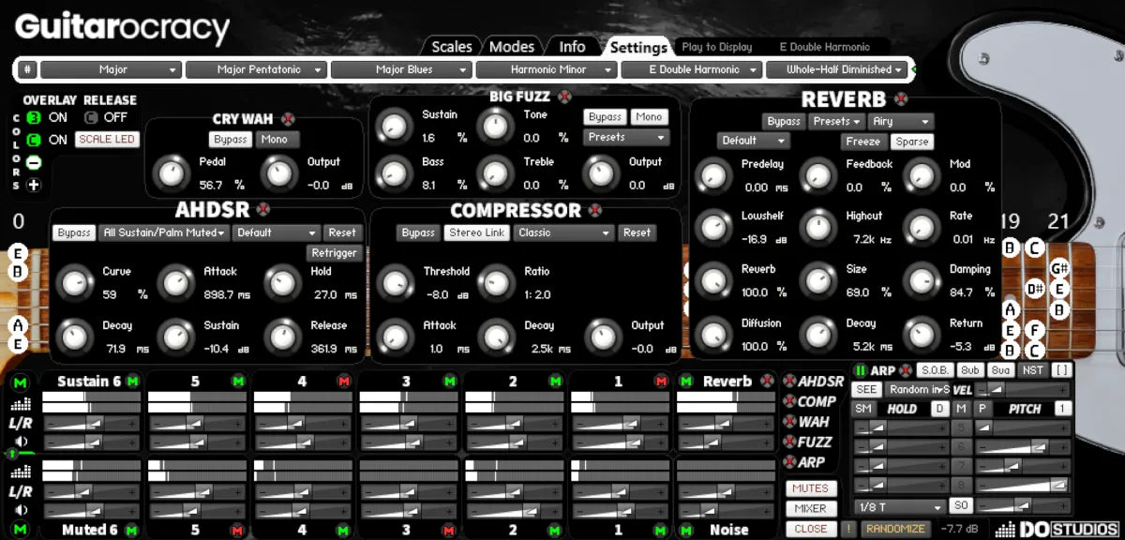The width and height of the screenshot is (1125, 540).
Task: Switch to the Settings tab
Action: [x=638, y=47]
